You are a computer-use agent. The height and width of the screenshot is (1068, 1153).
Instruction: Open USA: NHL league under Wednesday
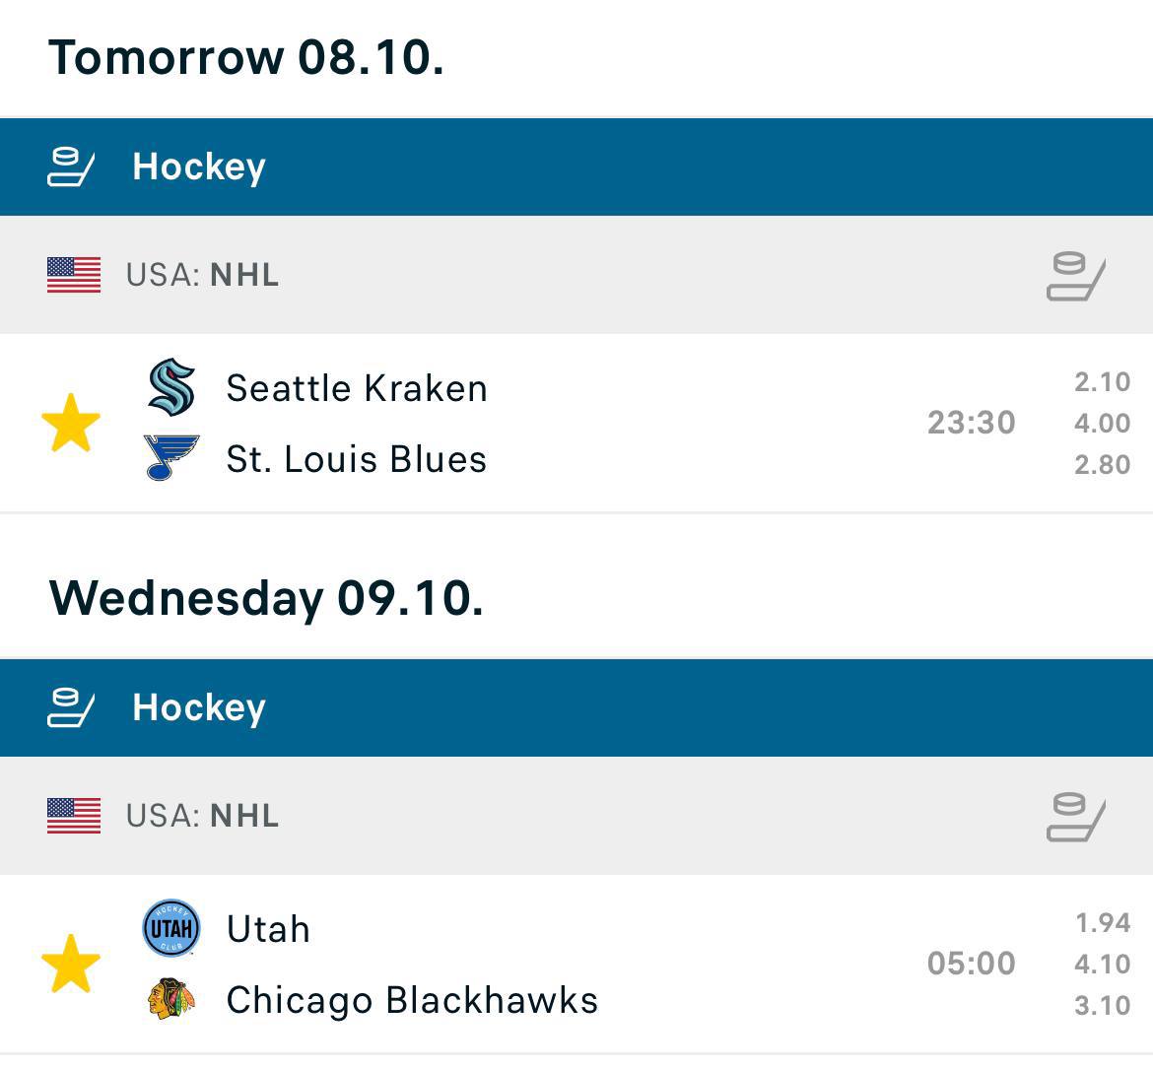point(203,816)
